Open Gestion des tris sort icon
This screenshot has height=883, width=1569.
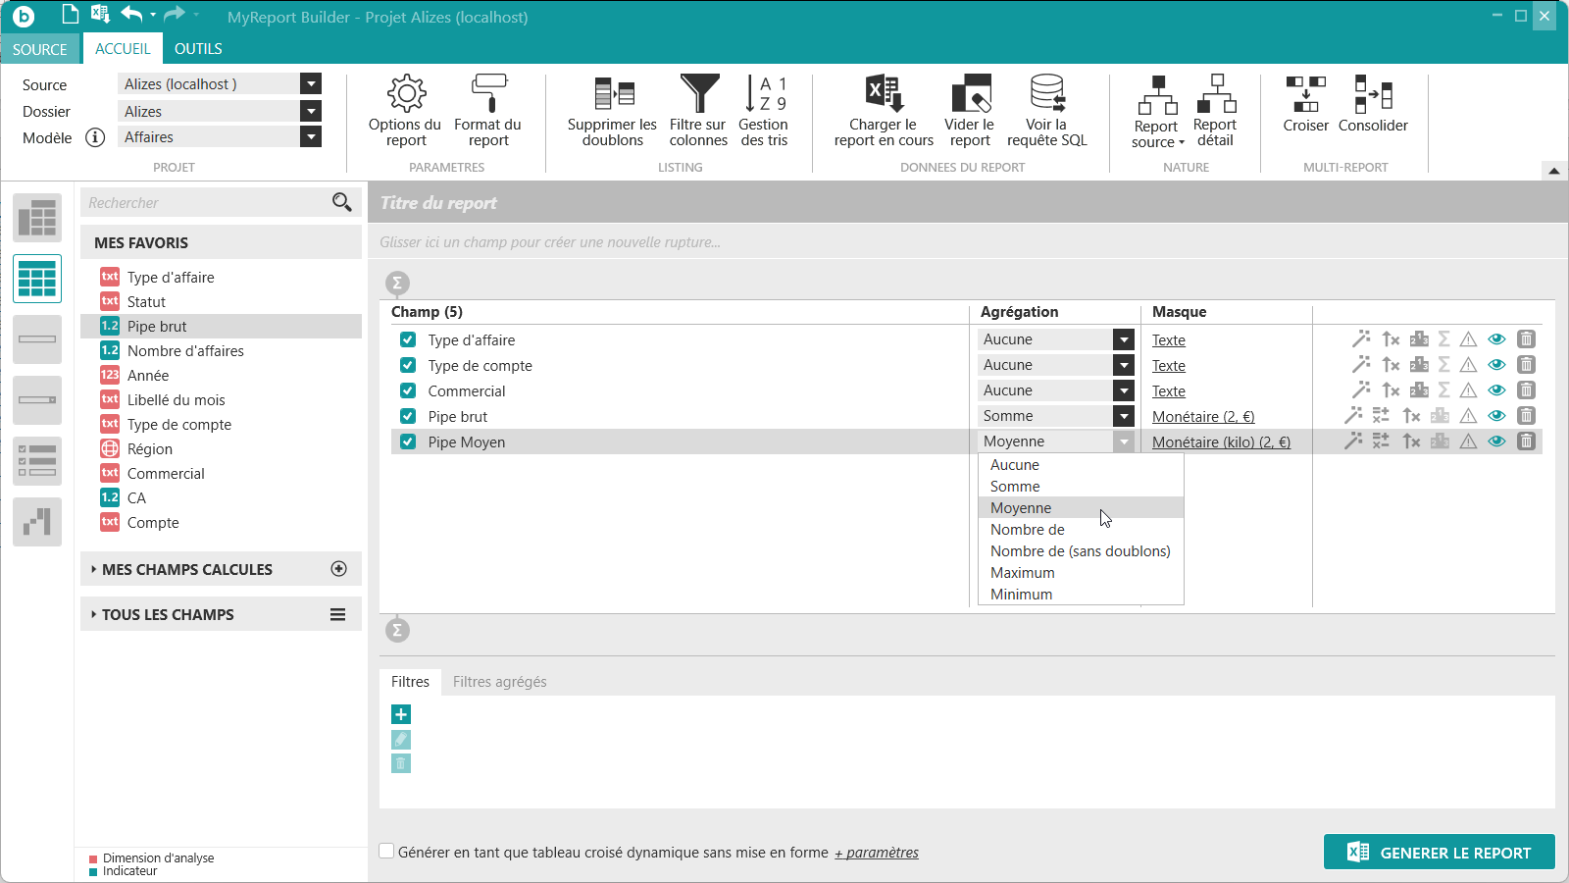click(x=764, y=94)
